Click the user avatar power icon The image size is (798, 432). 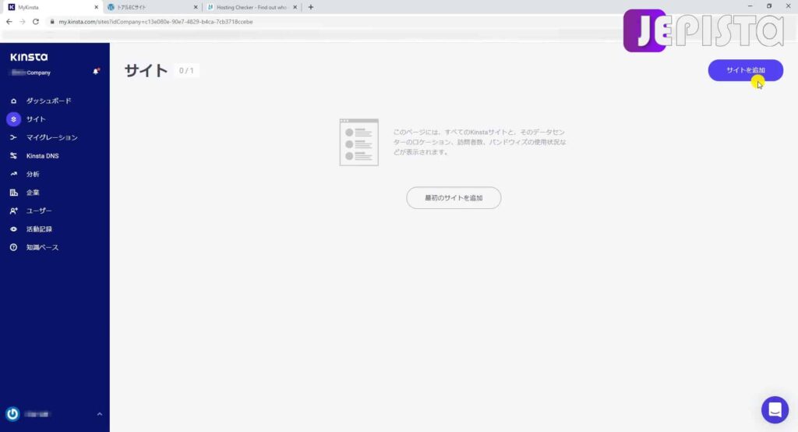12,414
